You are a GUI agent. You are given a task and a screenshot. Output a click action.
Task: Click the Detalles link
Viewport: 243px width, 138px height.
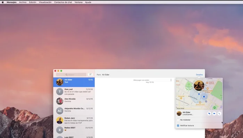coord(199,75)
